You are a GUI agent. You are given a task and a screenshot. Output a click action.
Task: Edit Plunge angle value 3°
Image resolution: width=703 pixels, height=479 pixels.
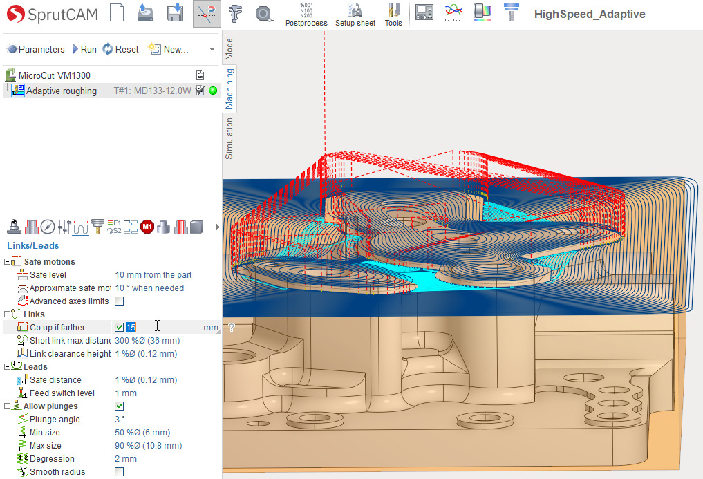coord(120,420)
